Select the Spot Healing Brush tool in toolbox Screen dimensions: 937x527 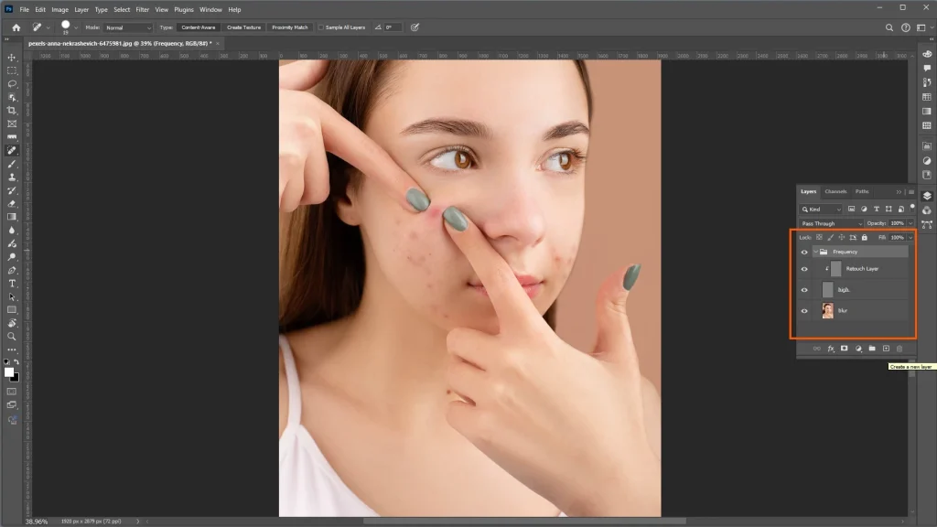click(x=11, y=151)
